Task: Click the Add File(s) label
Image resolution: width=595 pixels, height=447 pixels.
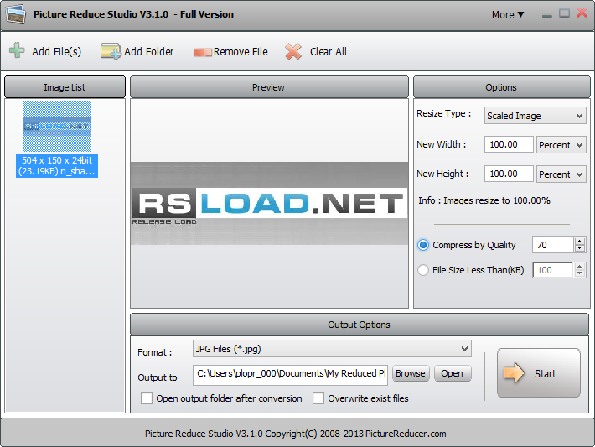Action: coord(56,52)
